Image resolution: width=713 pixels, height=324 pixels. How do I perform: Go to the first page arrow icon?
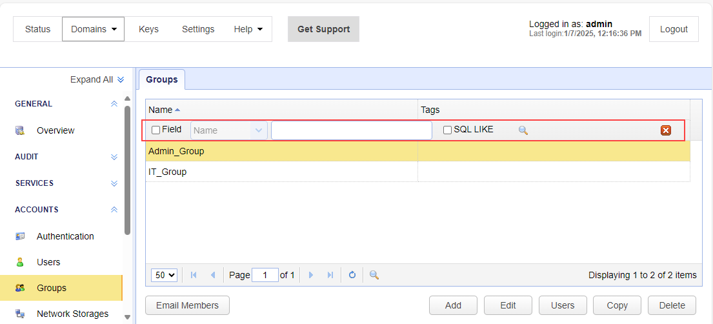pos(194,275)
